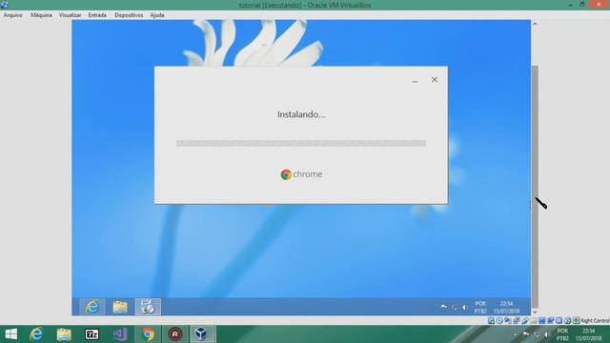
Task: Open the Visualizar menu
Action: (x=70, y=15)
